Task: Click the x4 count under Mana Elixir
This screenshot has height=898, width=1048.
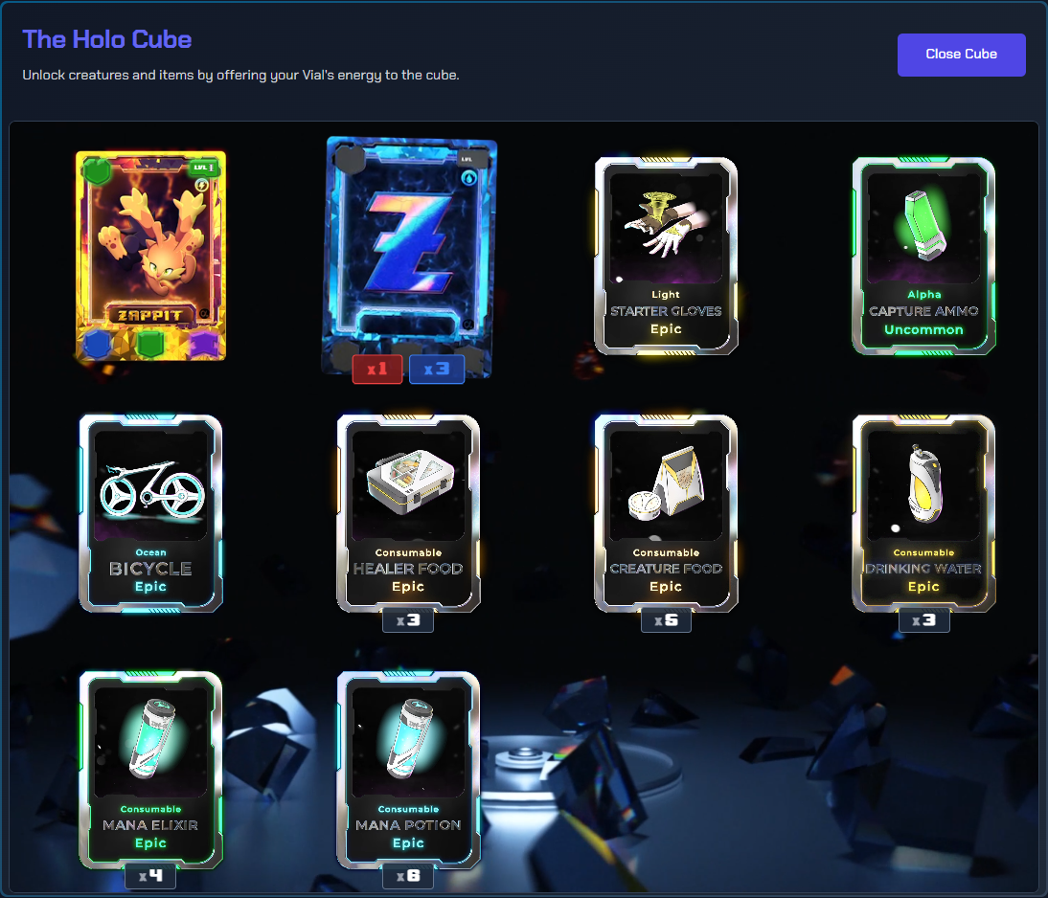Action: pos(151,876)
